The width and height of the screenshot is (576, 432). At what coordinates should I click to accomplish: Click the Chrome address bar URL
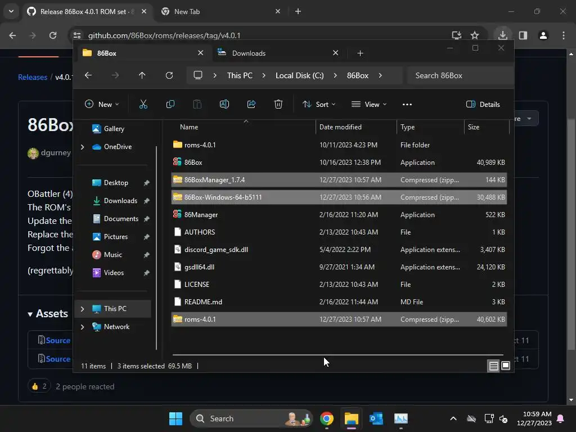(164, 35)
